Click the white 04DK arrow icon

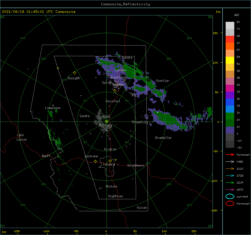point(230,162)
